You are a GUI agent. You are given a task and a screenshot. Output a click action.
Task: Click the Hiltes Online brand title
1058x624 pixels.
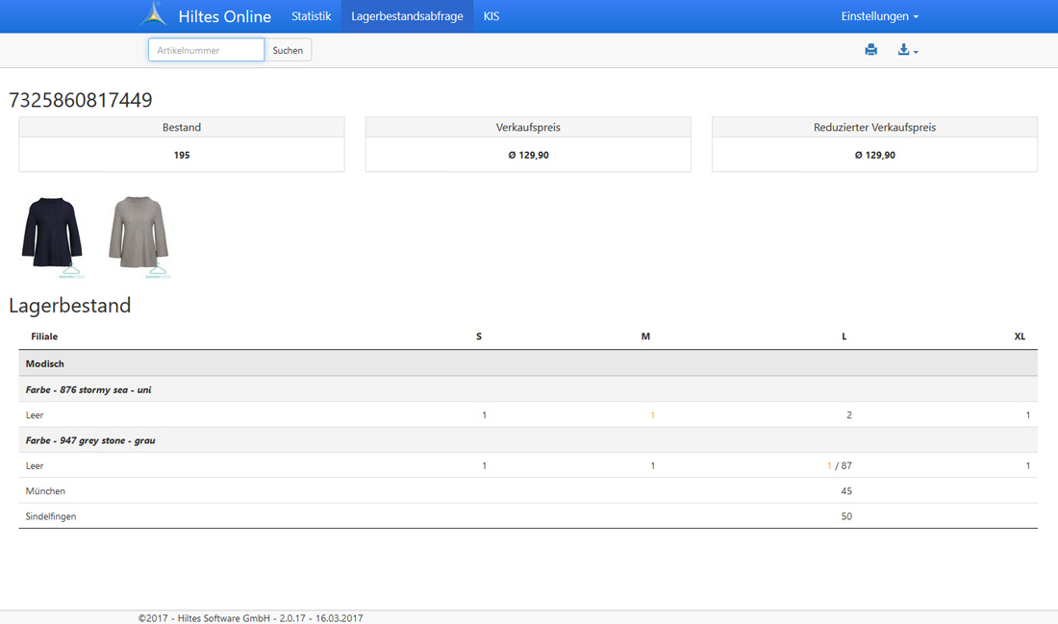tap(224, 16)
